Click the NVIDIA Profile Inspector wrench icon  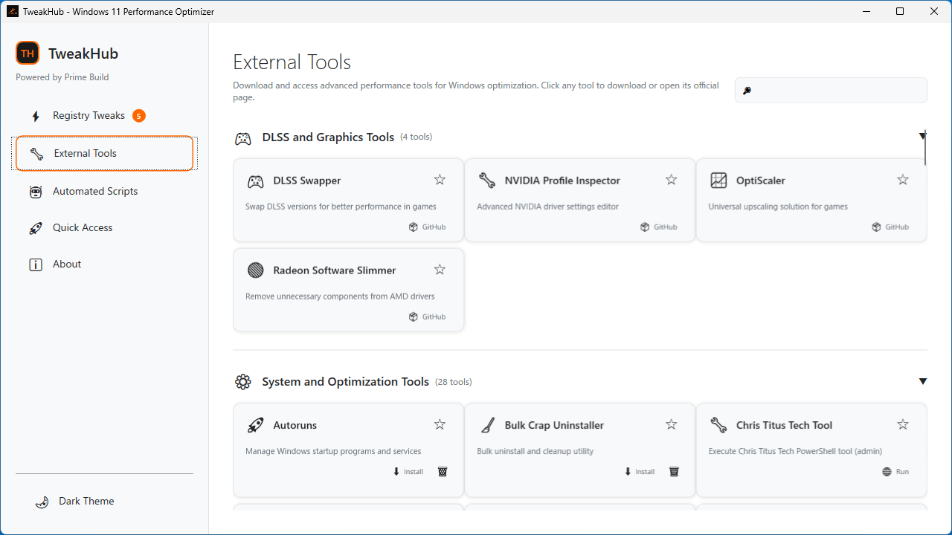(487, 181)
